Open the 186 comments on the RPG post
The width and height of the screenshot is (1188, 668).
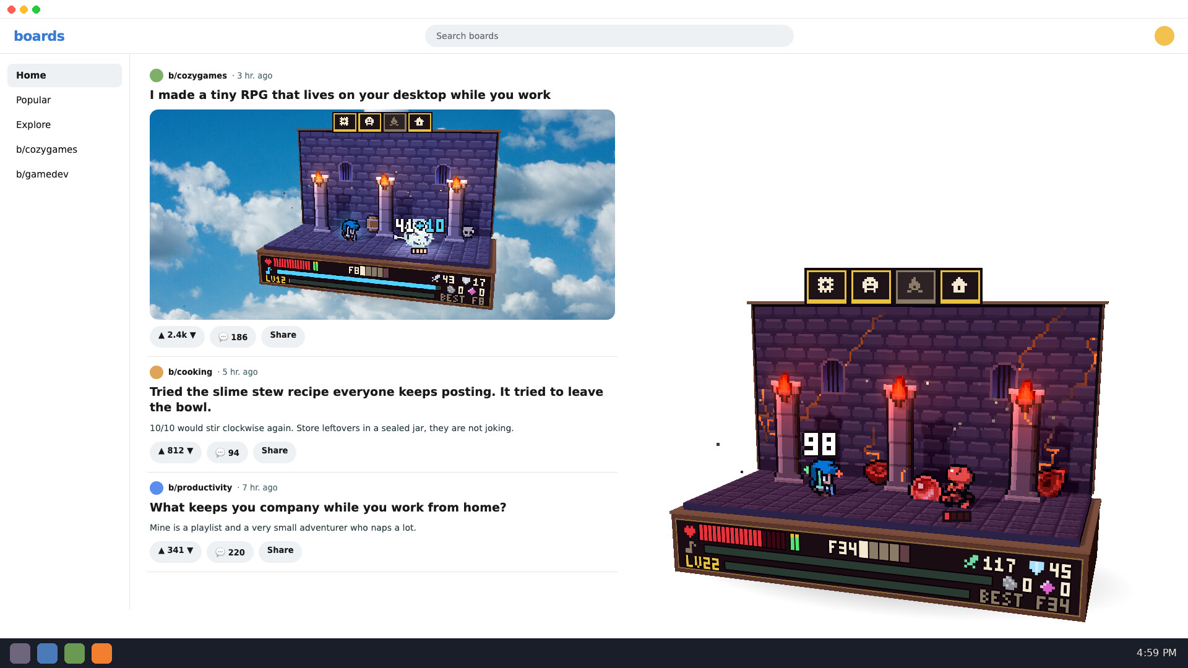(x=233, y=336)
